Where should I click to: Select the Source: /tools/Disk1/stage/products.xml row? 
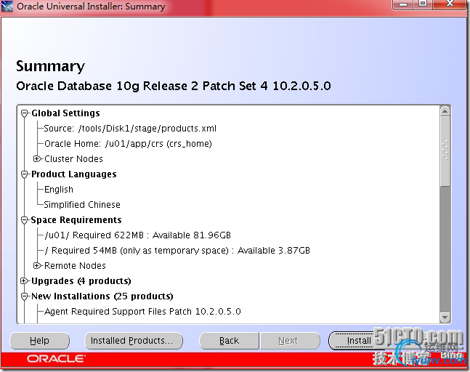click(x=130, y=129)
